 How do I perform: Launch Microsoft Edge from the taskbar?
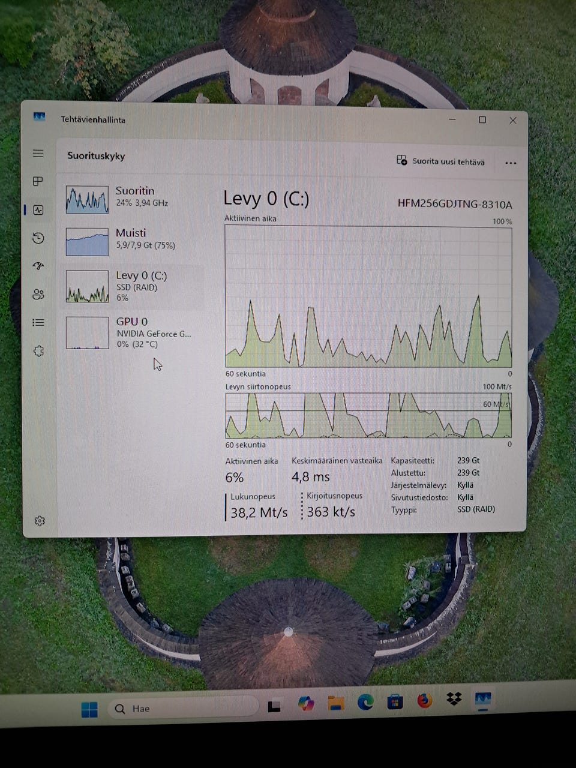click(365, 701)
